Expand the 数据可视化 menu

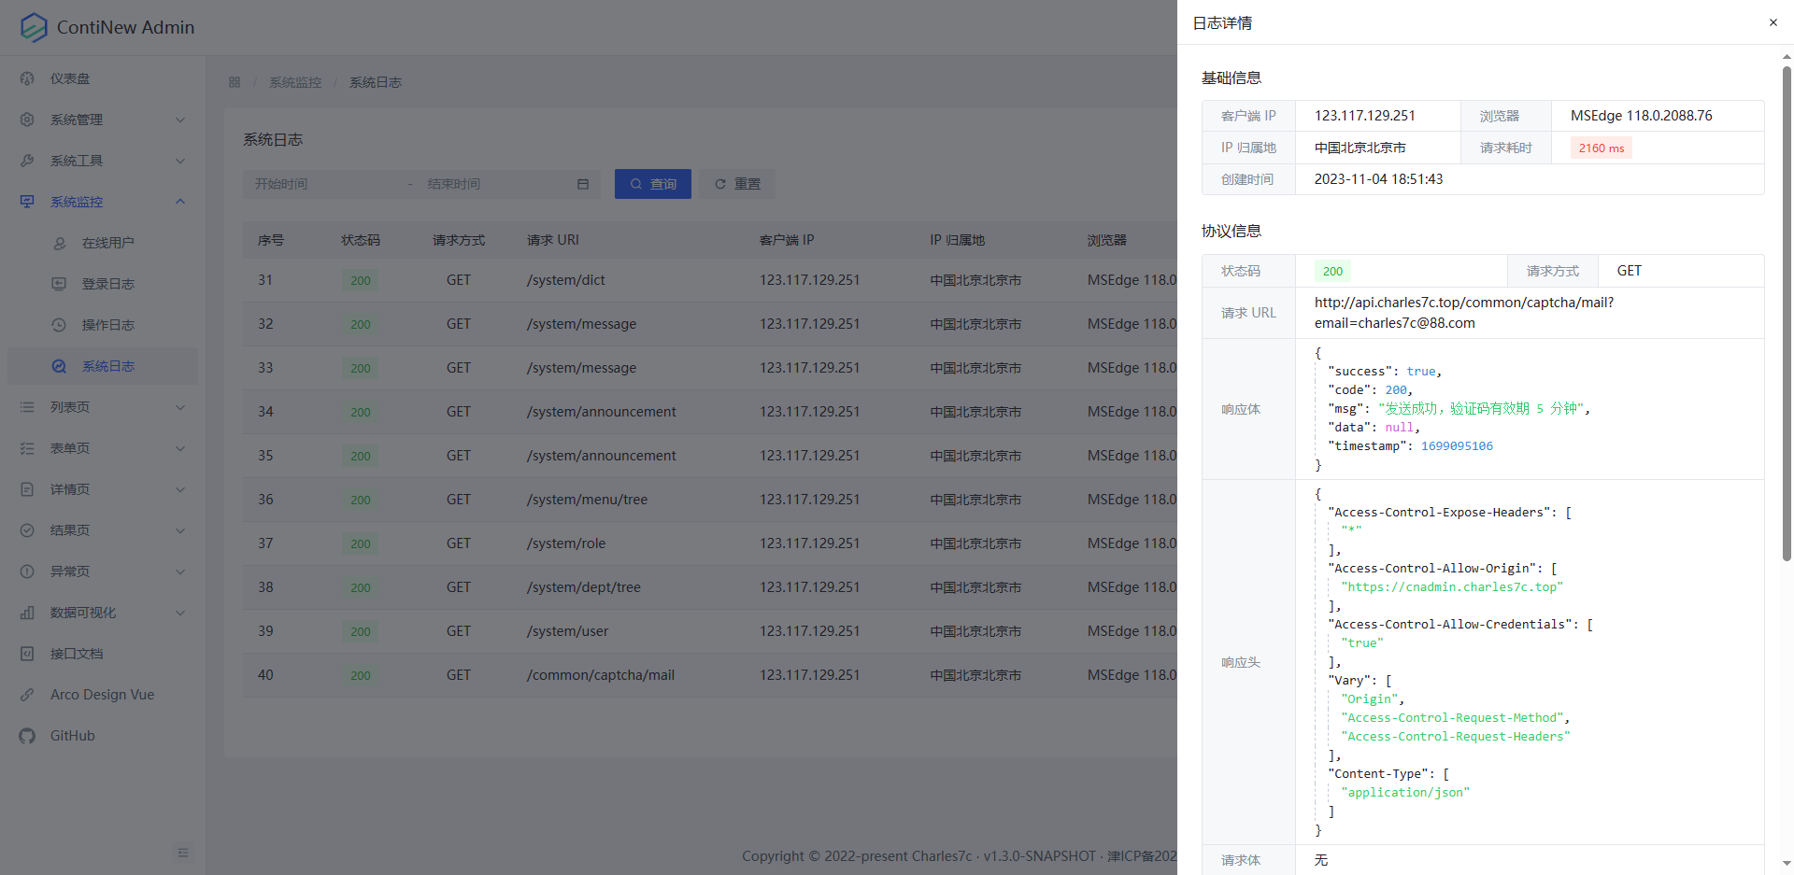click(103, 613)
